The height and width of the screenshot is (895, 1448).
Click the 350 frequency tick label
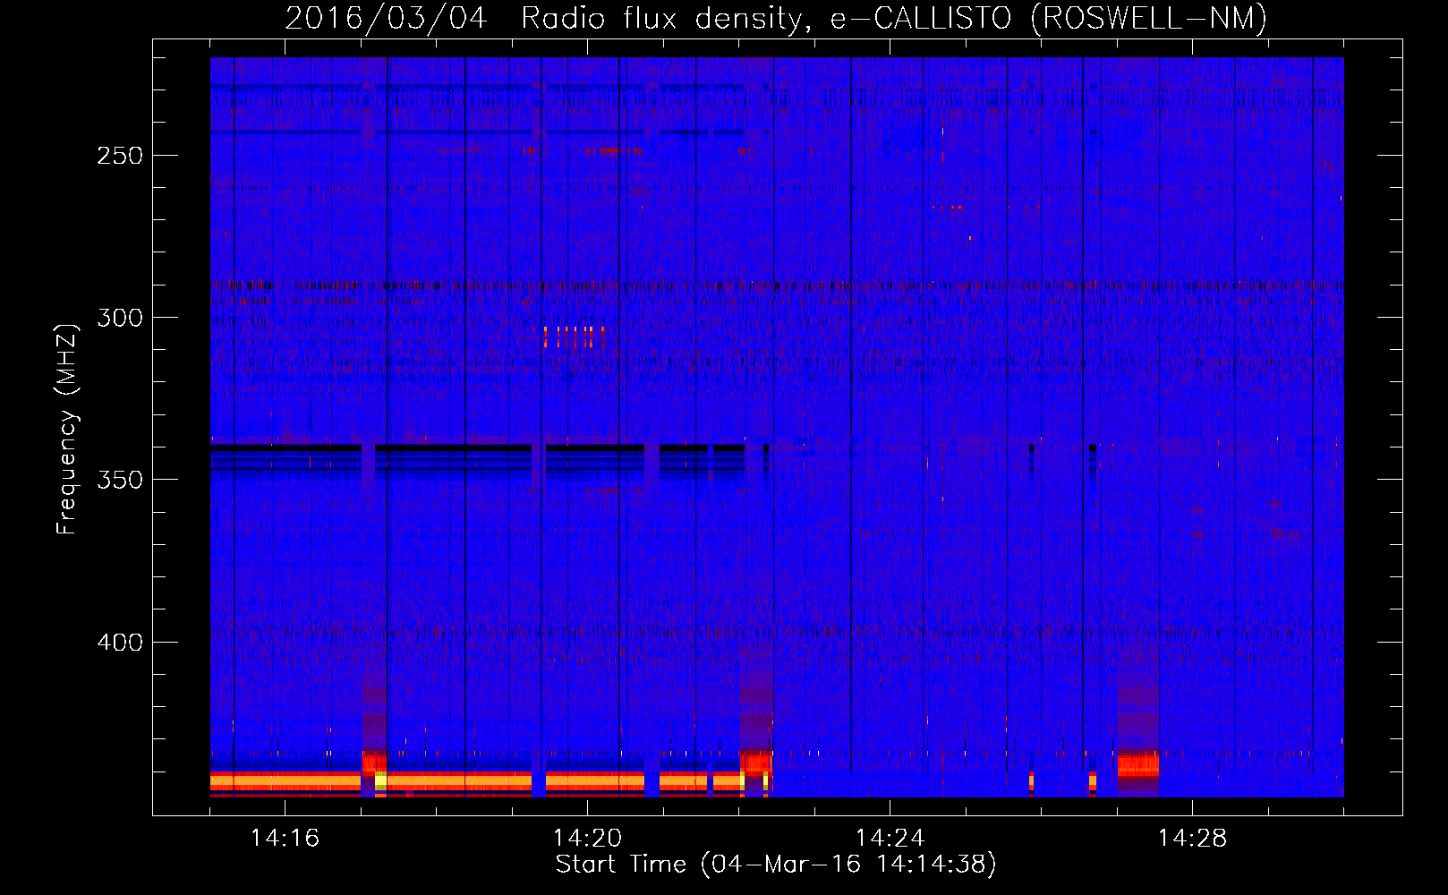point(120,480)
